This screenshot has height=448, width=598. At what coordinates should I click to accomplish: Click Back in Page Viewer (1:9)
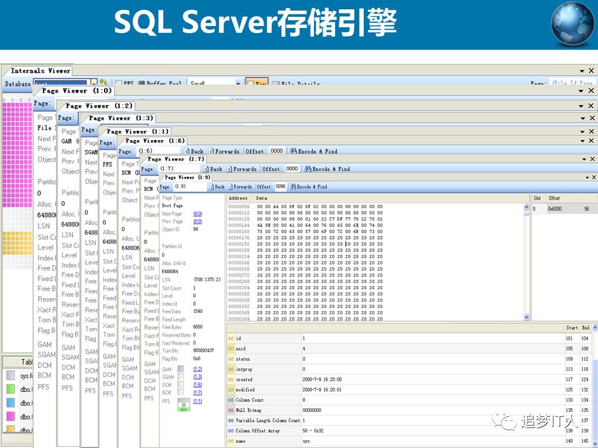[217, 187]
